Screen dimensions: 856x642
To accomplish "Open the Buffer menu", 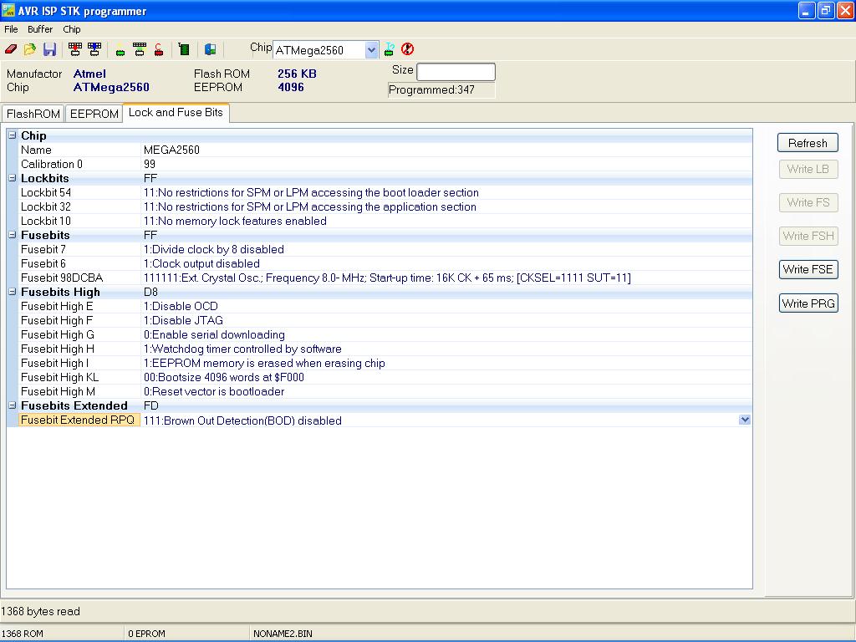I will point(40,29).
